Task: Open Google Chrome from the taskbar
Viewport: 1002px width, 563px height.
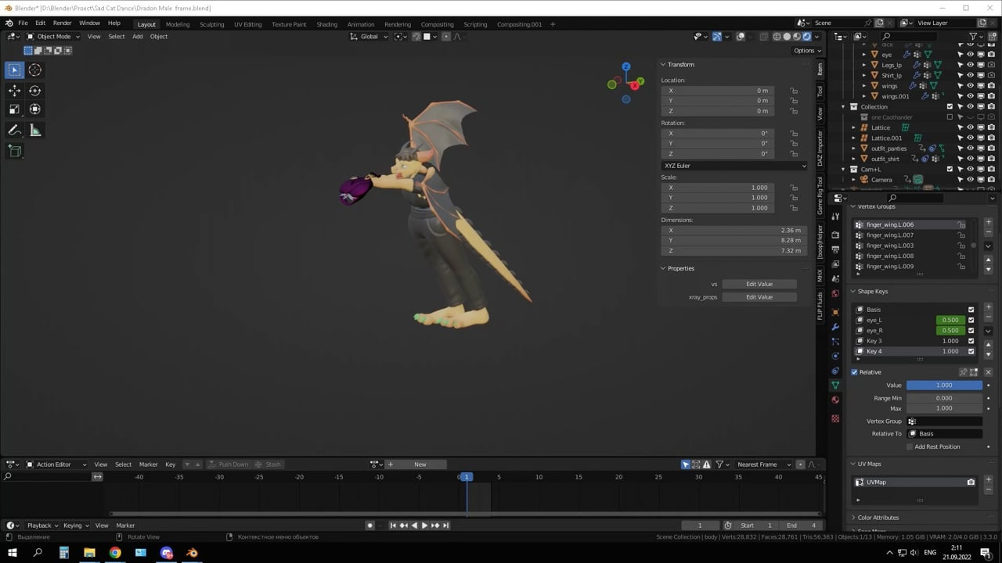Action: (x=115, y=553)
